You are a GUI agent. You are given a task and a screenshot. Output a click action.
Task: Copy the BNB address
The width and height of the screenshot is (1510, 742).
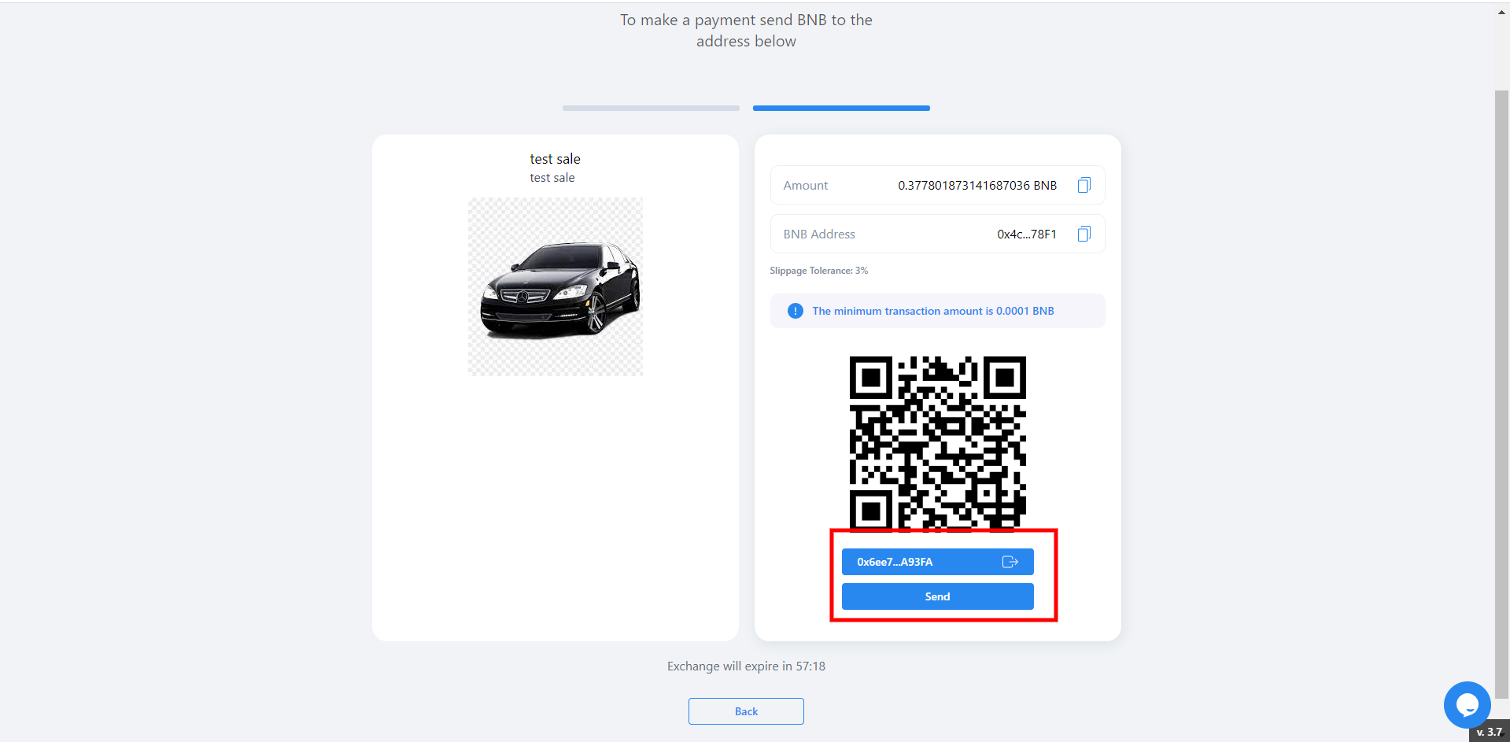[1084, 234]
